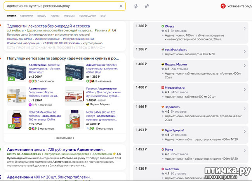
Task: Open Адеметионин таблетки 400мг 40шт title
Action: [x=45, y=68]
